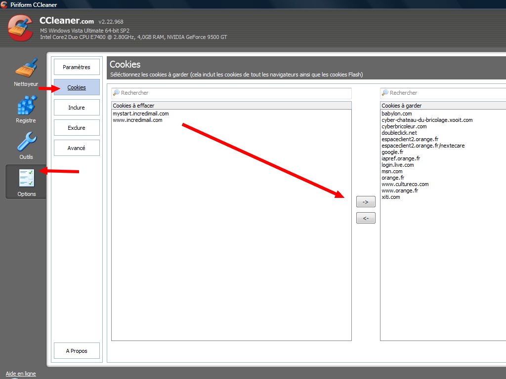Switch to the Cookies tab
506x379 pixels.
(x=77, y=87)
